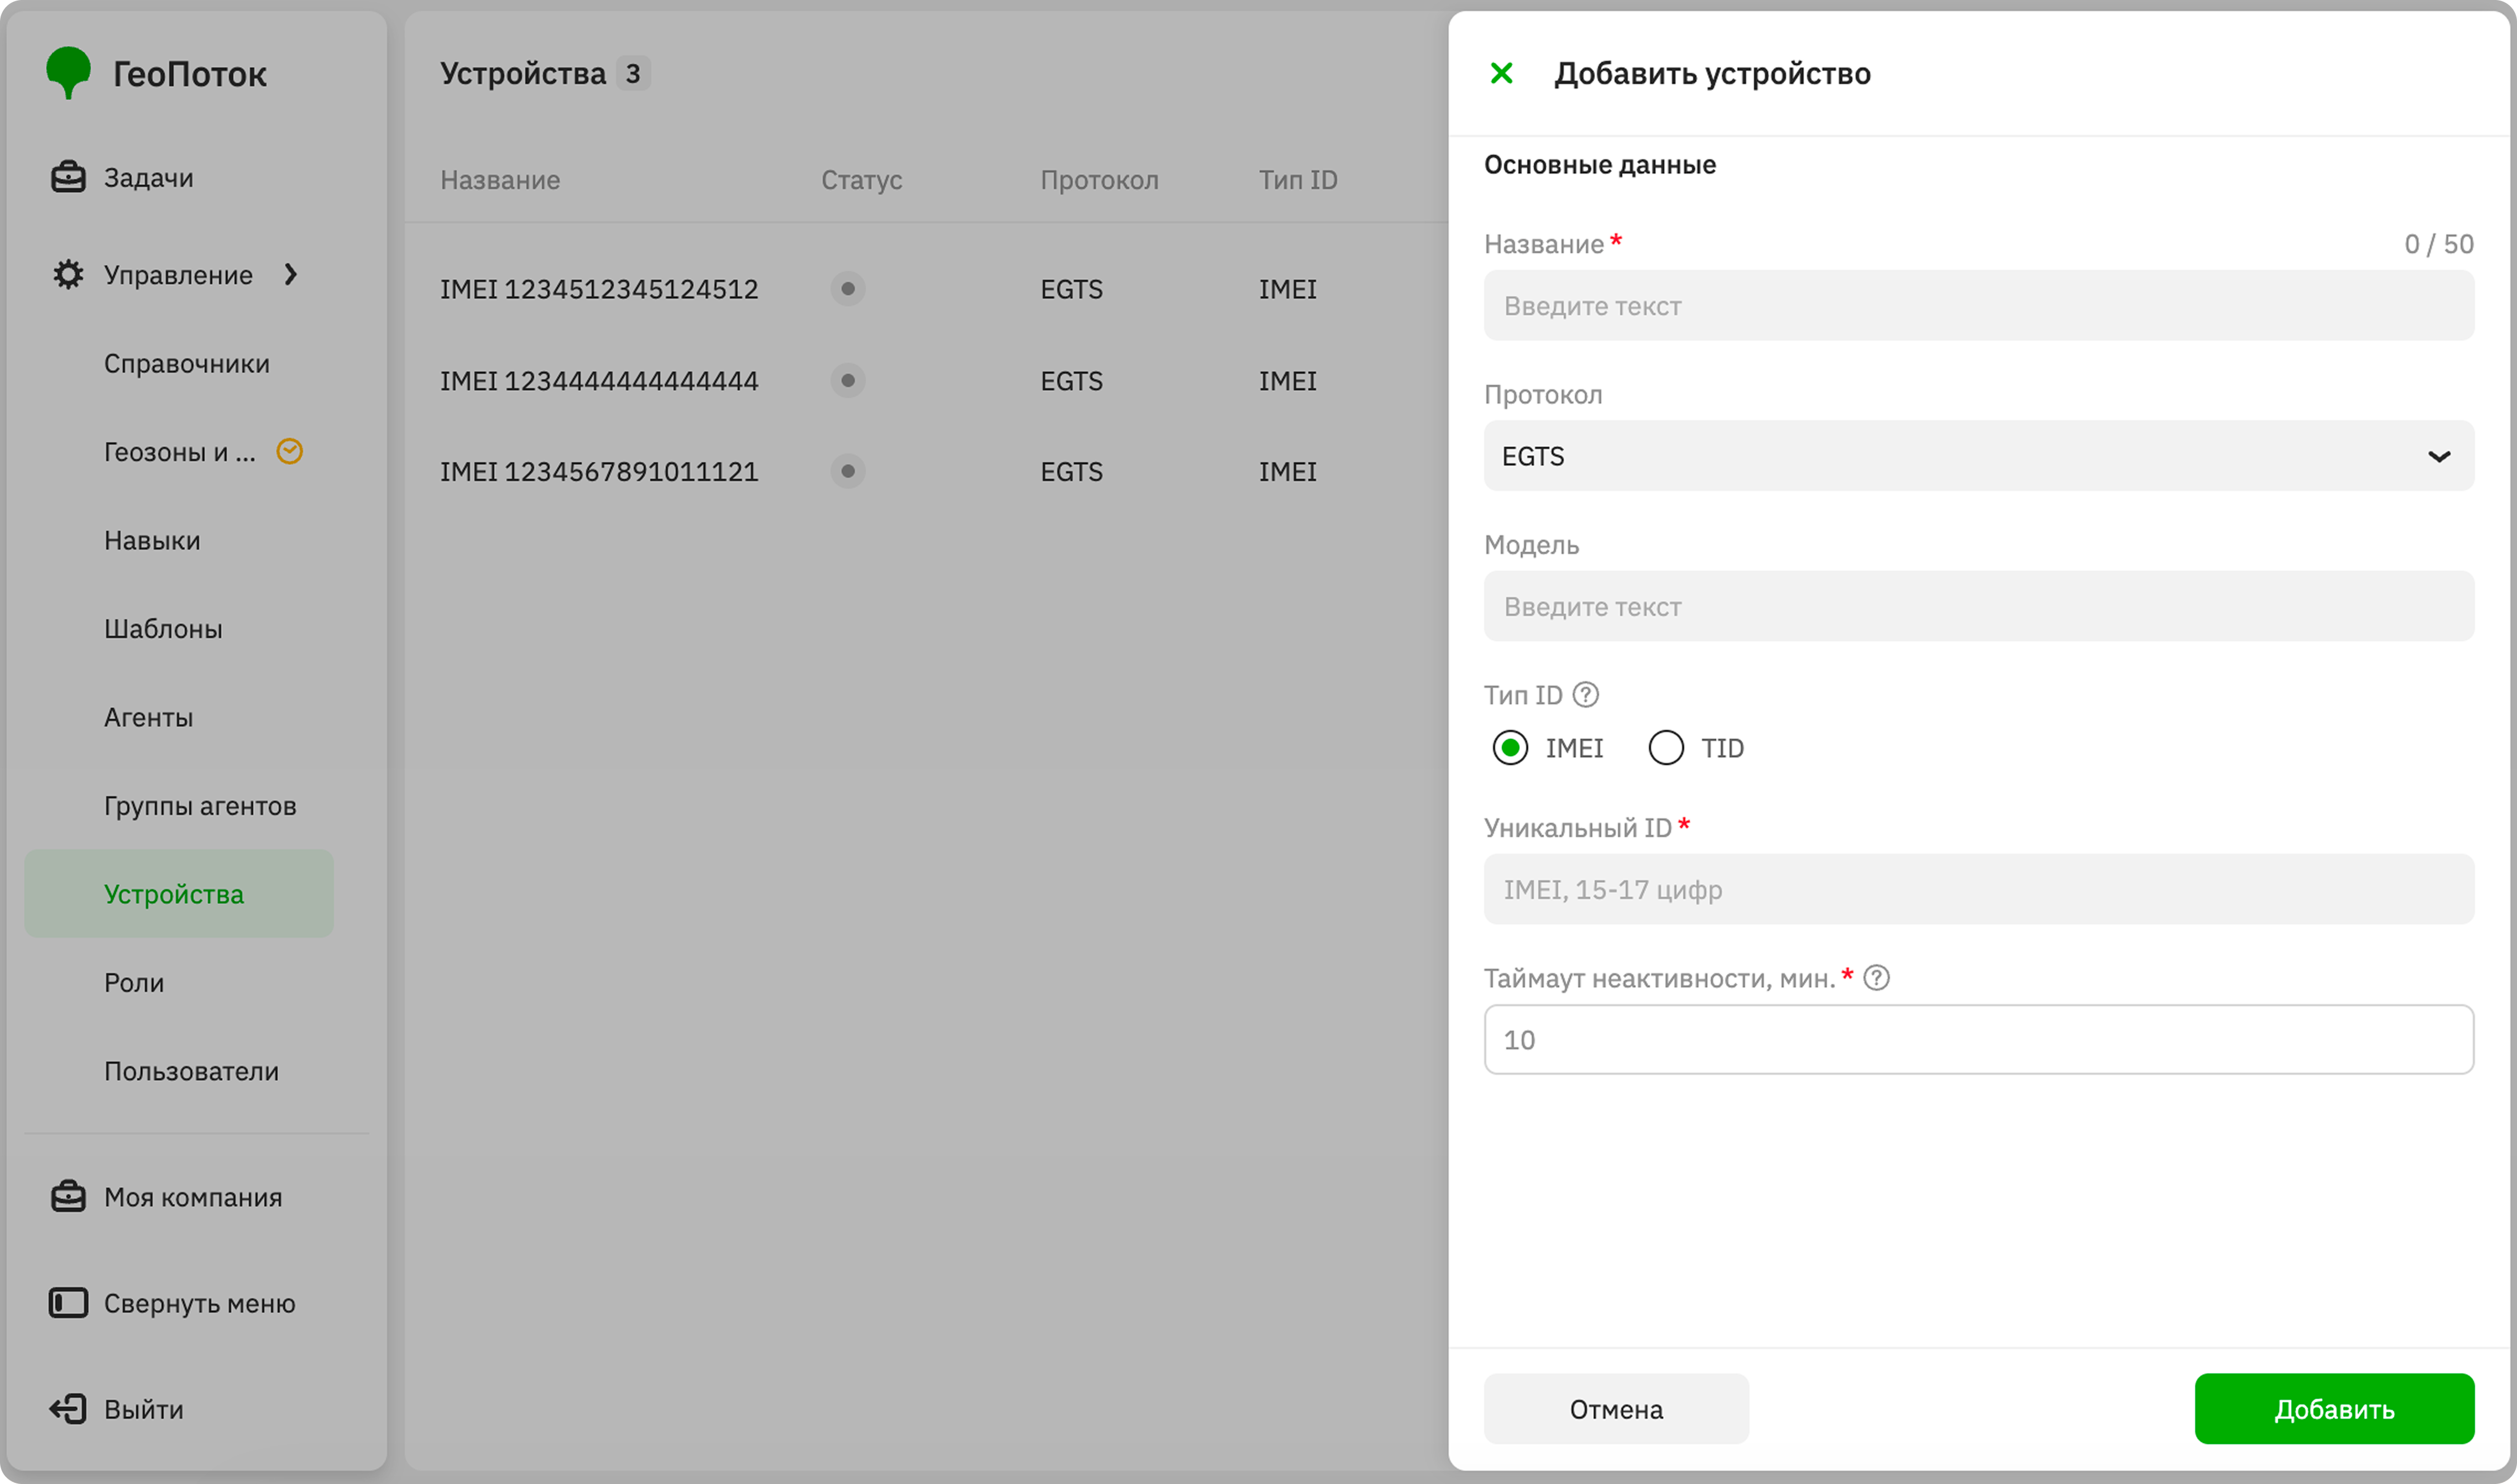
Task: Click EGTS cell in IMEI 1234512345124512 row
Action: point(1071,289)
